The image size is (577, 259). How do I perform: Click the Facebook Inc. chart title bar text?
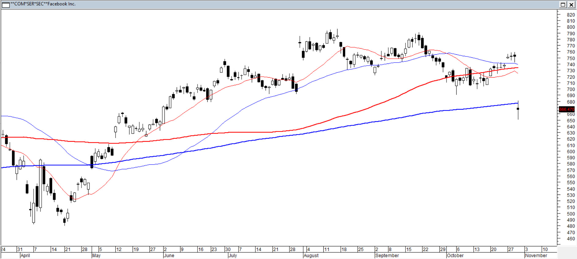click(43, 4)
